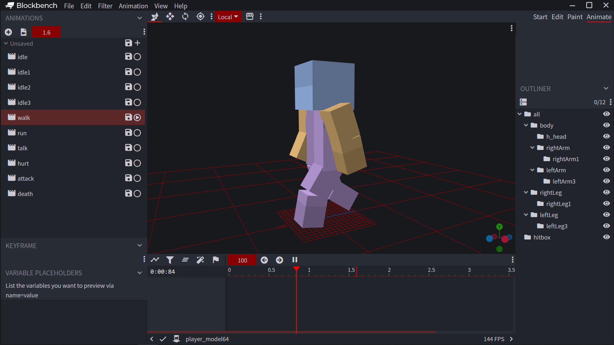The height and width of the screenshot is (345, 614).
Task: Collapse the Unsaved animations group
Action: [x=6, y=43]
